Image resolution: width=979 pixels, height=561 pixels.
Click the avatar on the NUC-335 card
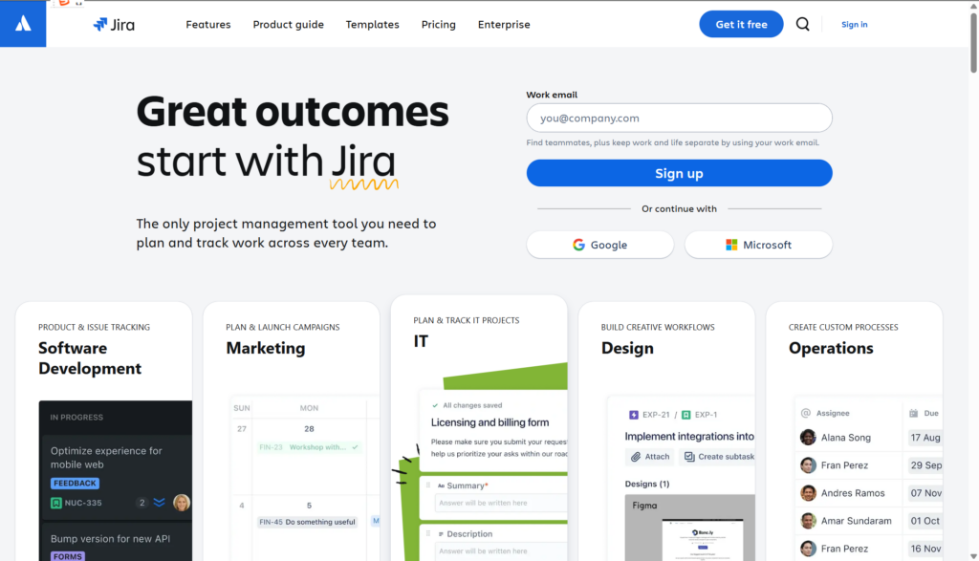click(181, 503)
